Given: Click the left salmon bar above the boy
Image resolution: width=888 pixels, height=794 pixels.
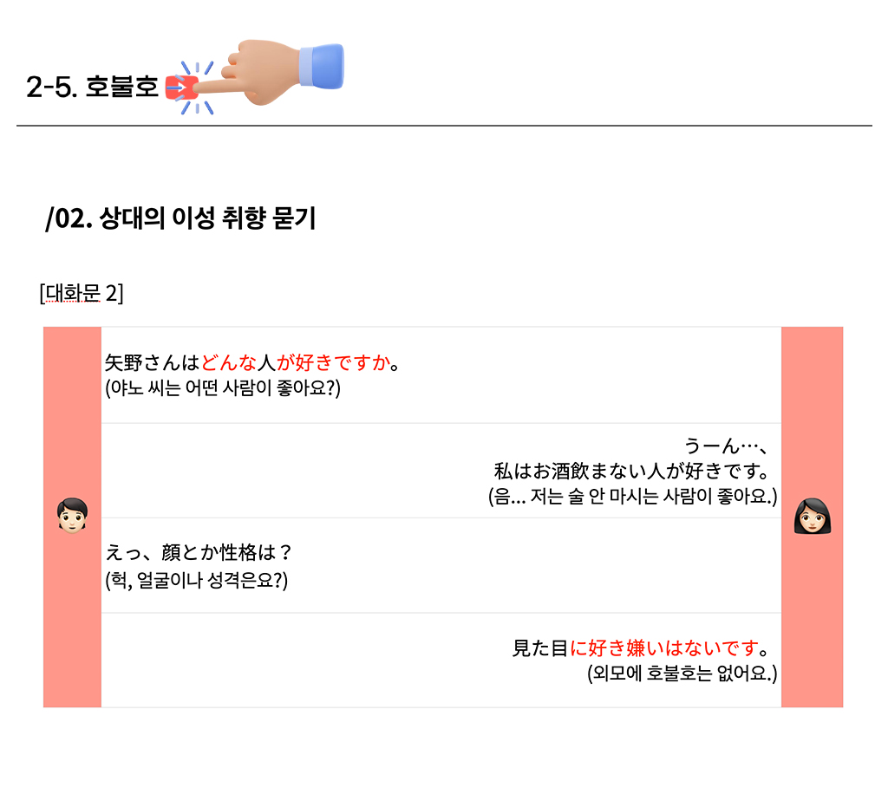Looking at the screenshot, I should 72,407.
